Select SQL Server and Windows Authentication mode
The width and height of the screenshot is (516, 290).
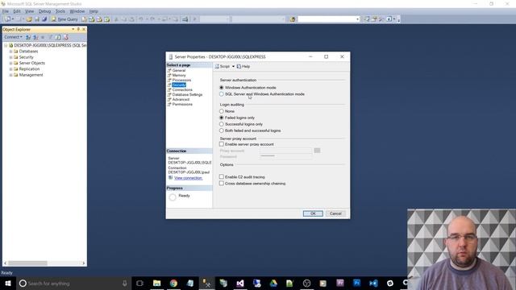tap(222, 94)
